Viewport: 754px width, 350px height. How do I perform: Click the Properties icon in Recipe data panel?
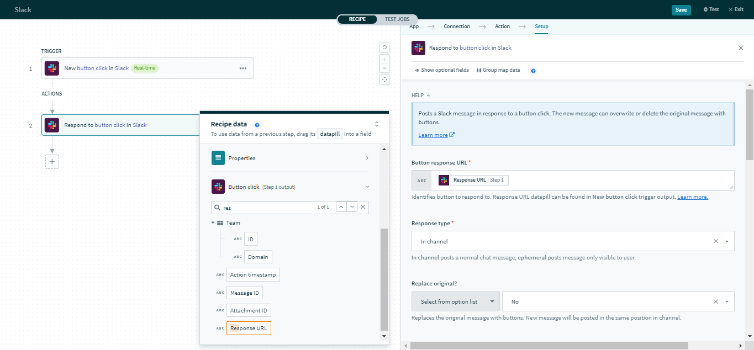pos(218,158)
